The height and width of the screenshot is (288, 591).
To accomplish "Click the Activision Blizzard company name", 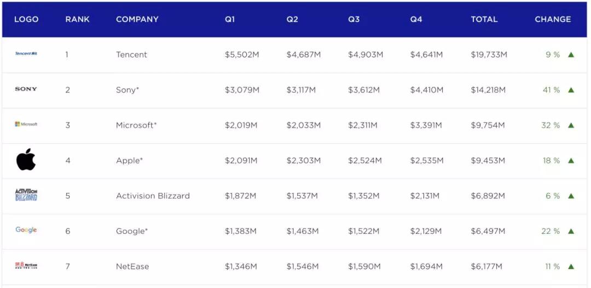I will tap(153, 196).
